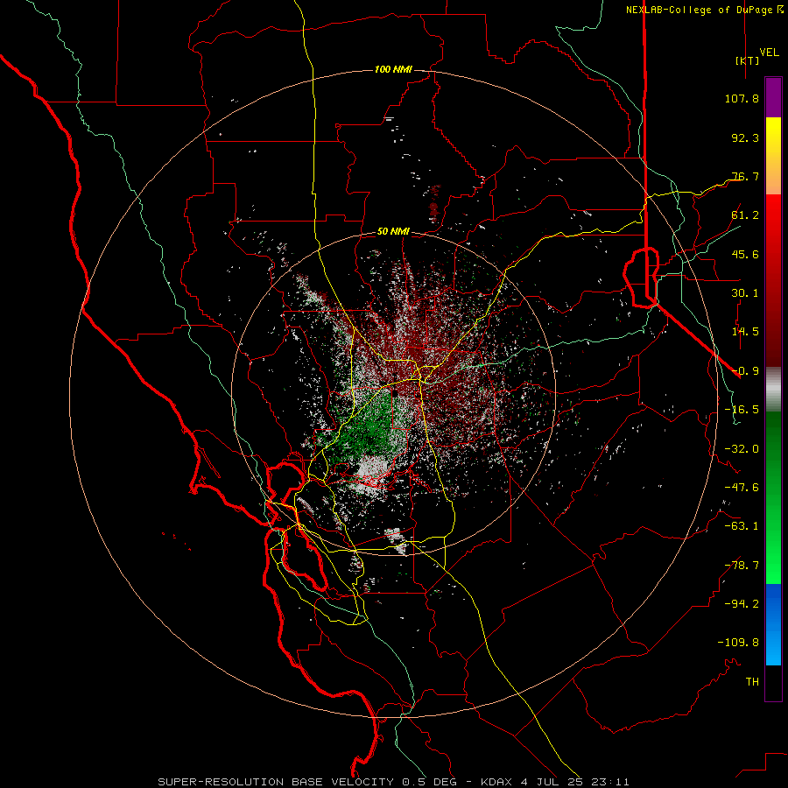This screenshot has height=788, width=788.
Task: Click the 100 NMI range ring label
Action: click(x=393, y=69)
